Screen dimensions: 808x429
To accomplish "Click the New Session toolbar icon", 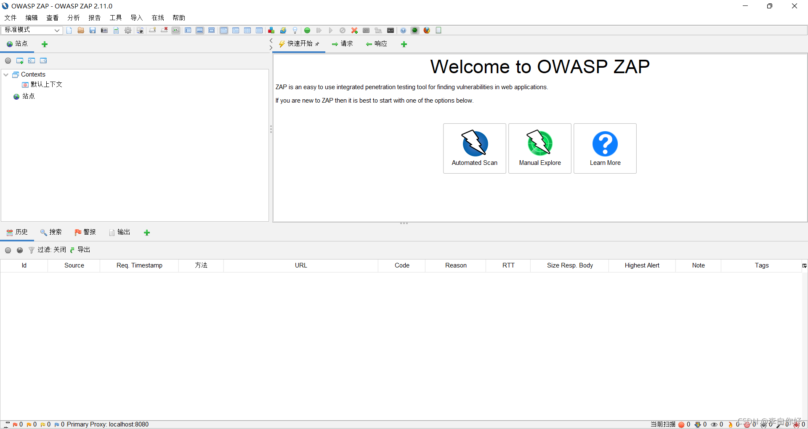I will (69, 30).
